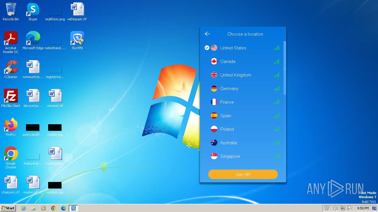Click the location list scrollbar
The height and width of the screenshot is (212, 378).
pos(285,68)
